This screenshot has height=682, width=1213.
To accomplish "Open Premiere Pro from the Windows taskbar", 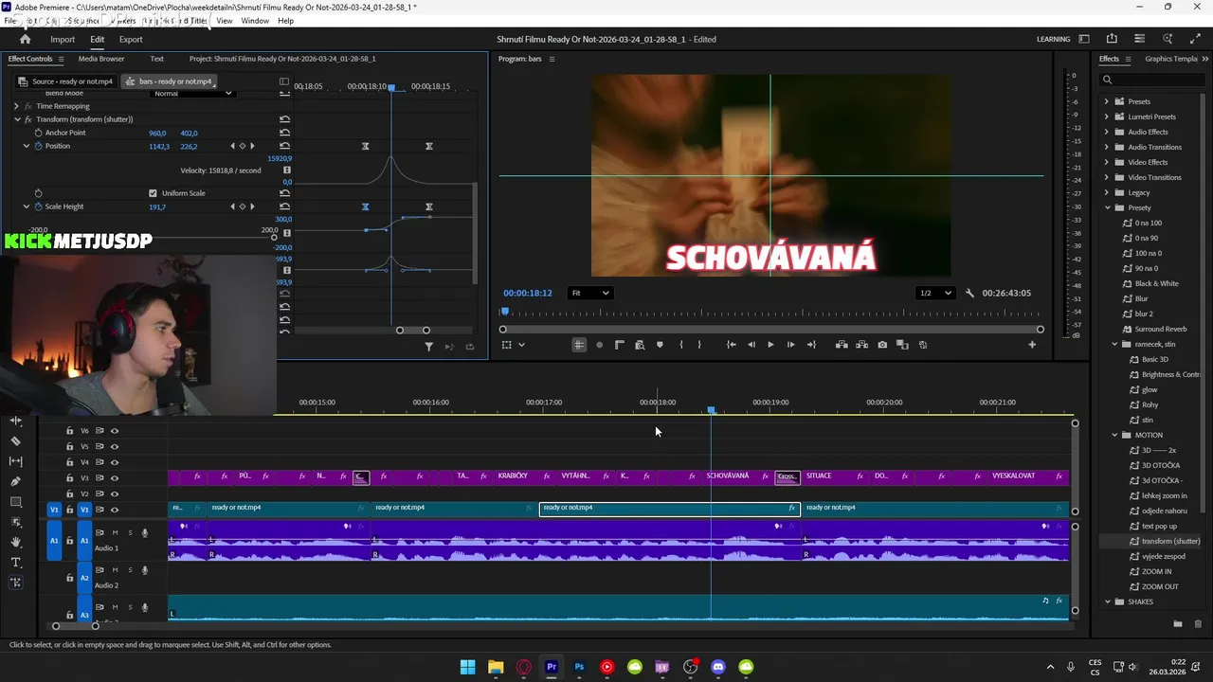I will click(552, 667).
